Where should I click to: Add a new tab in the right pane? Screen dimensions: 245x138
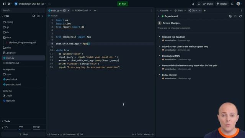tap(205, 10)
